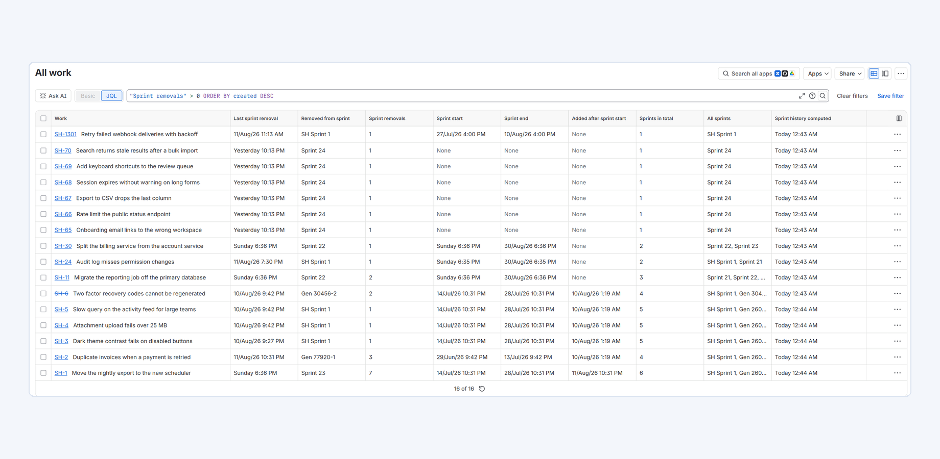Screen dimensions: 940x459
Task: Select the JQL search mode
Action: click(x=111, y=96)
